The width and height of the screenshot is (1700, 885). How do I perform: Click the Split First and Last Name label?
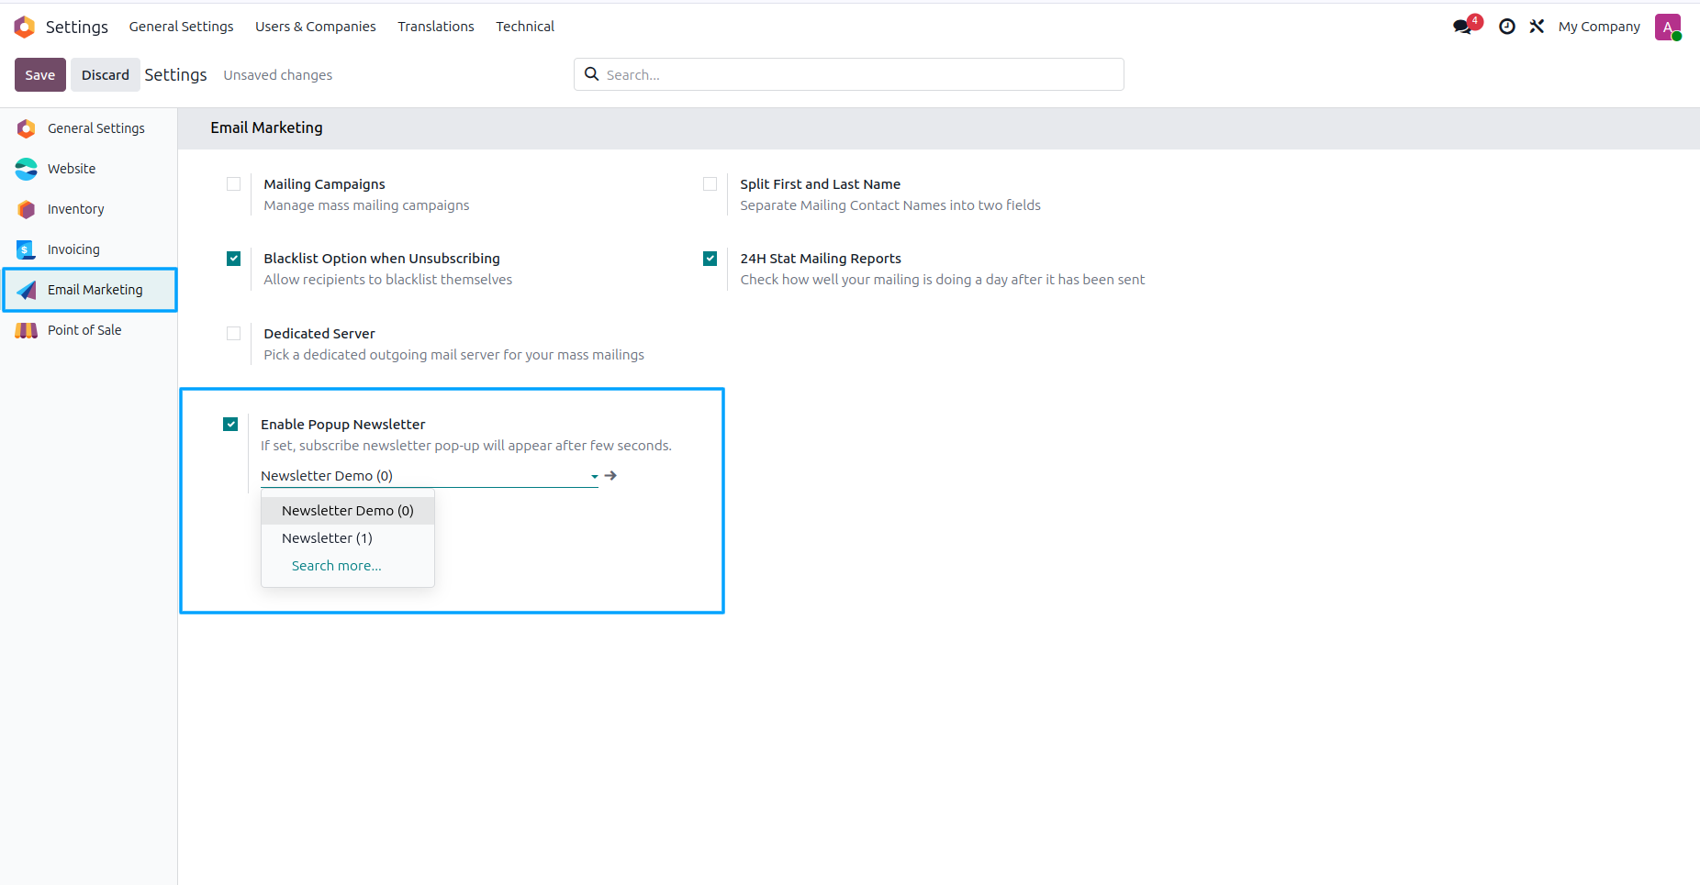pyautogui.click(x=821, y=184)
